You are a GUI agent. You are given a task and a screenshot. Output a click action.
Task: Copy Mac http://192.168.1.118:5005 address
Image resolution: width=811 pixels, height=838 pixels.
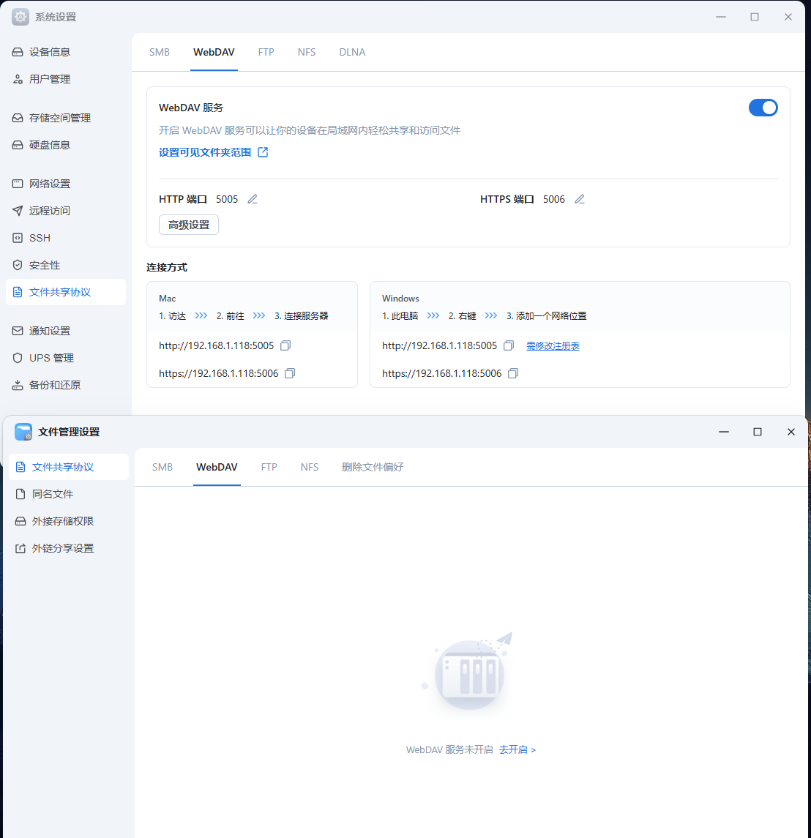pos(285,345)
